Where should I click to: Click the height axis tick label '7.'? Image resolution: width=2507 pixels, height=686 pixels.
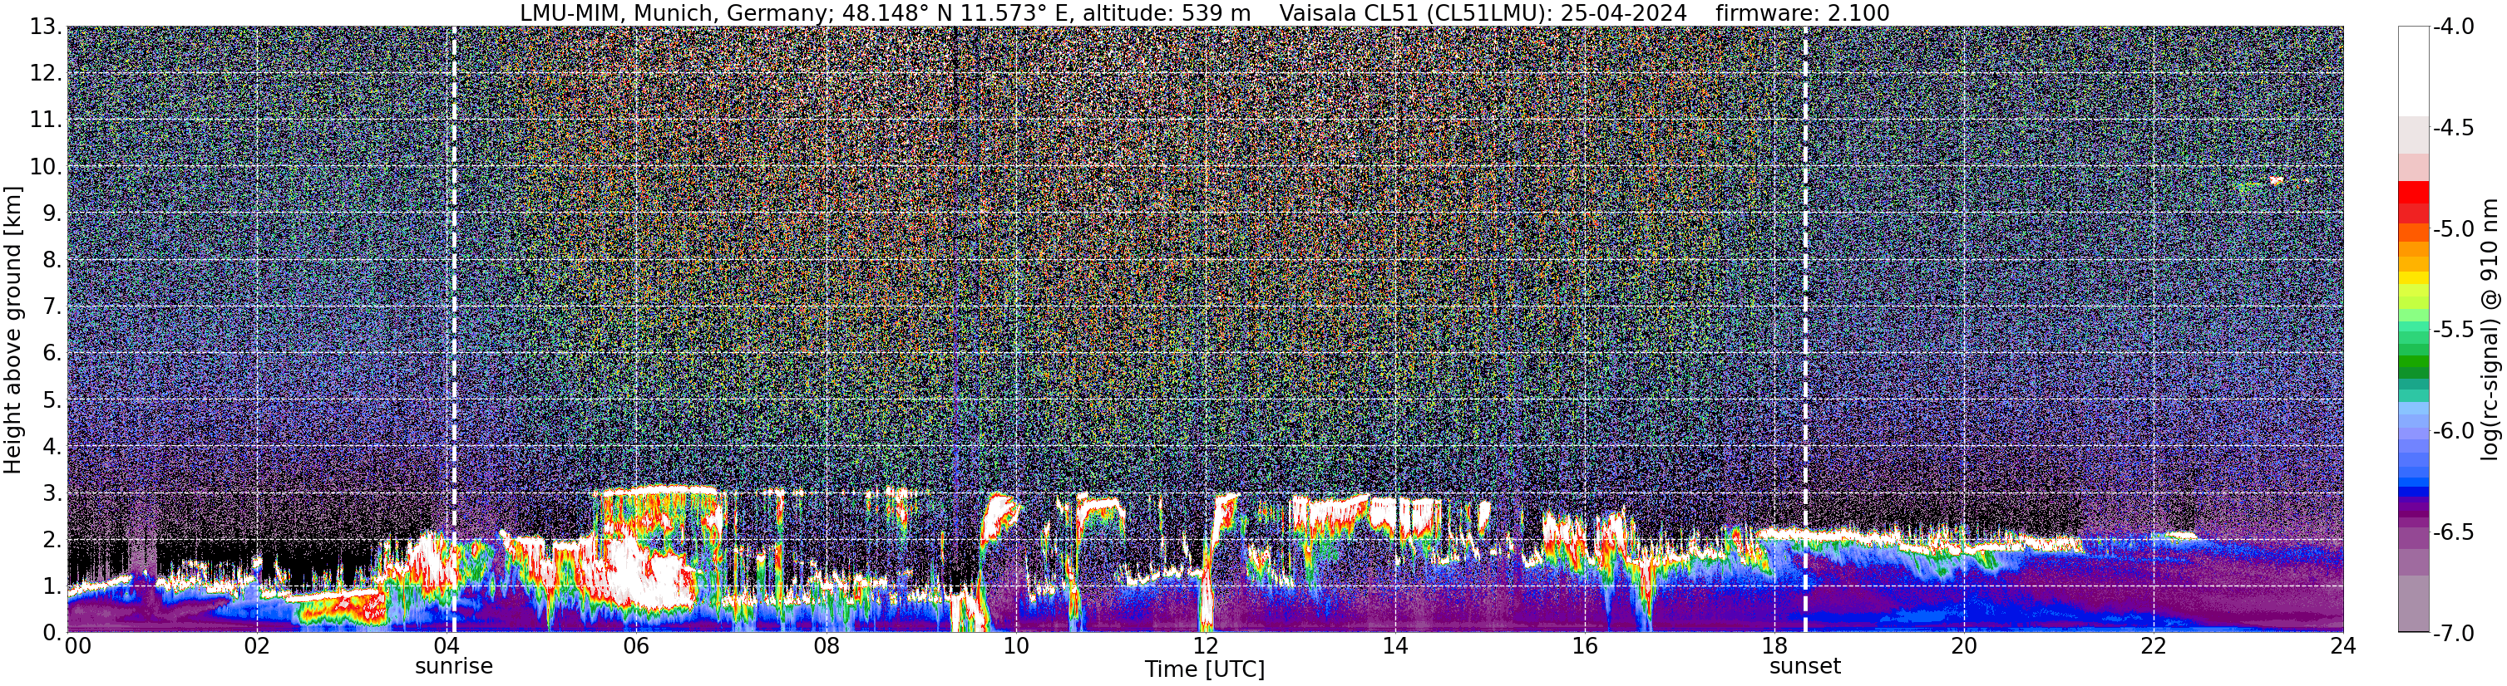tap(52, 306)
